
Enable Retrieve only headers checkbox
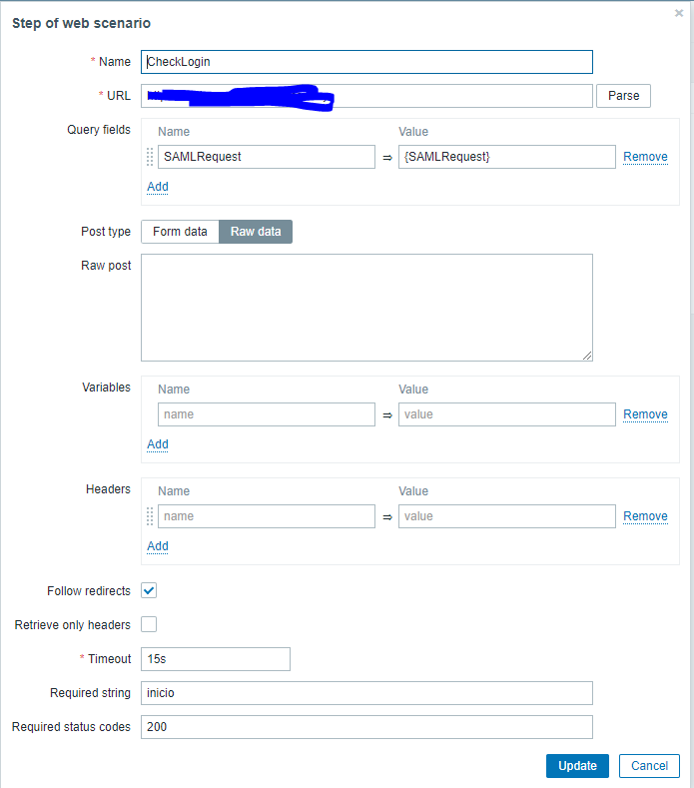click(x=149, y=624)
